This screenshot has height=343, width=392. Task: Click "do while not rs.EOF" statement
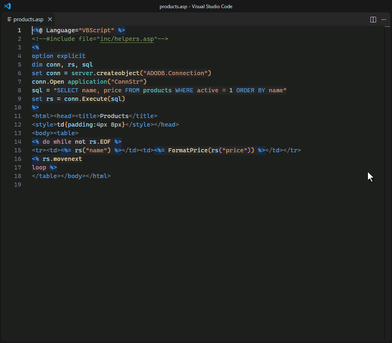[x=76, y=142]
